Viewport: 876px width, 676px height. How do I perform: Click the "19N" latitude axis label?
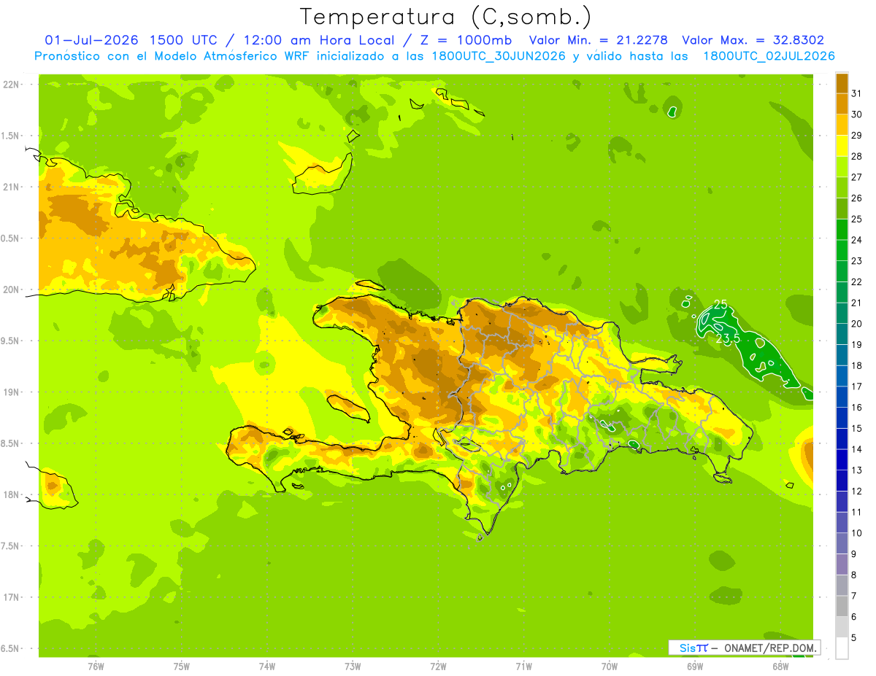(12, 392)
